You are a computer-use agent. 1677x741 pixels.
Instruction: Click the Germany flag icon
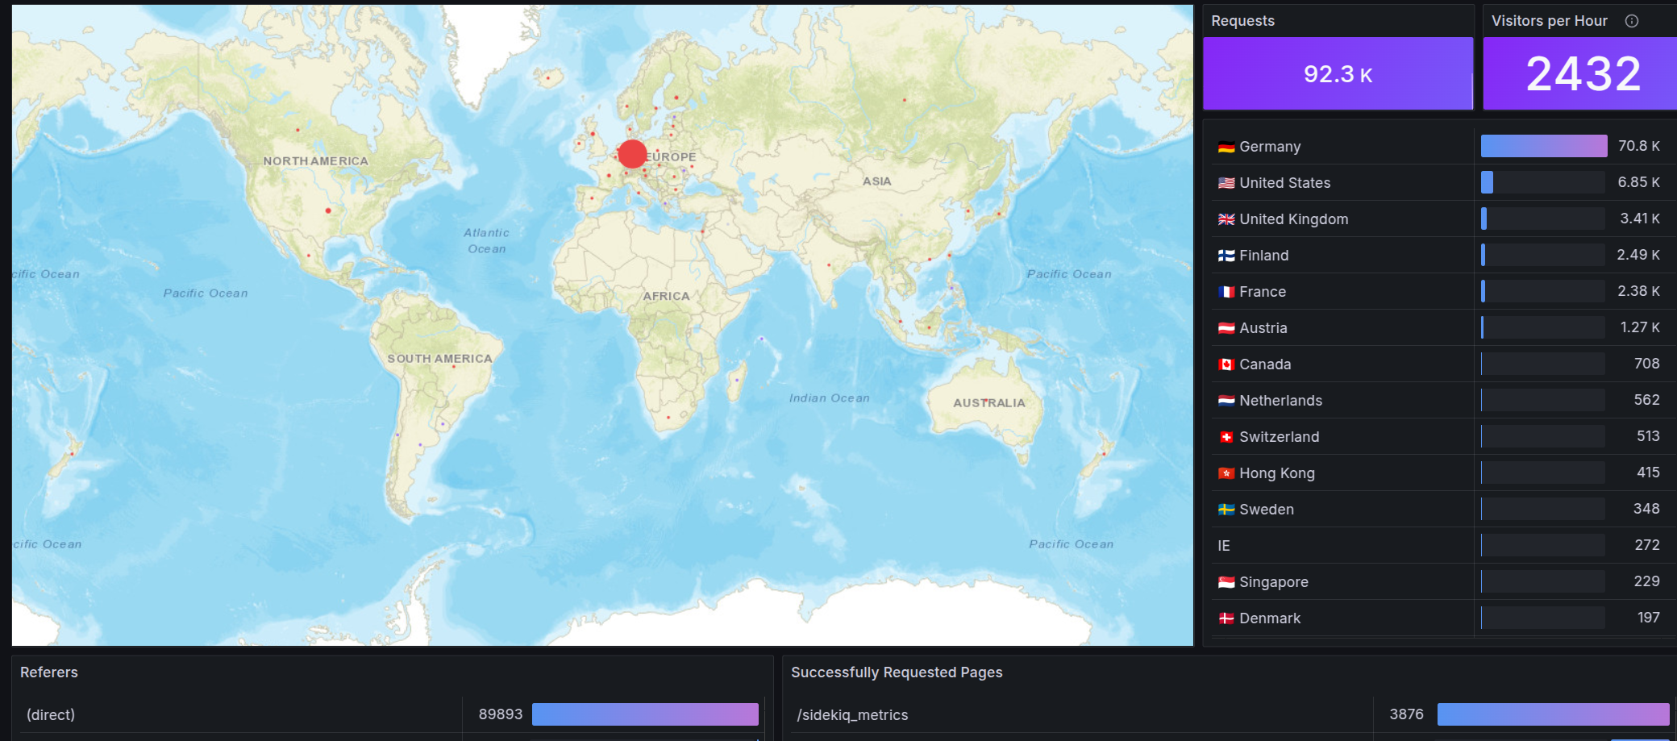tap(1225, 147)
